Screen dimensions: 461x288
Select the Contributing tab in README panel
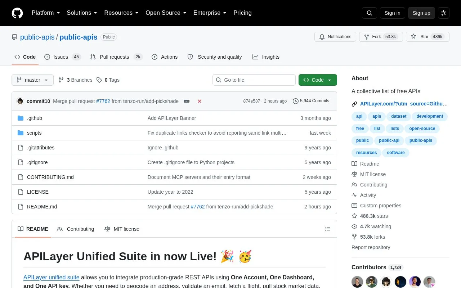pyautogui.click(x=76, y=229)
